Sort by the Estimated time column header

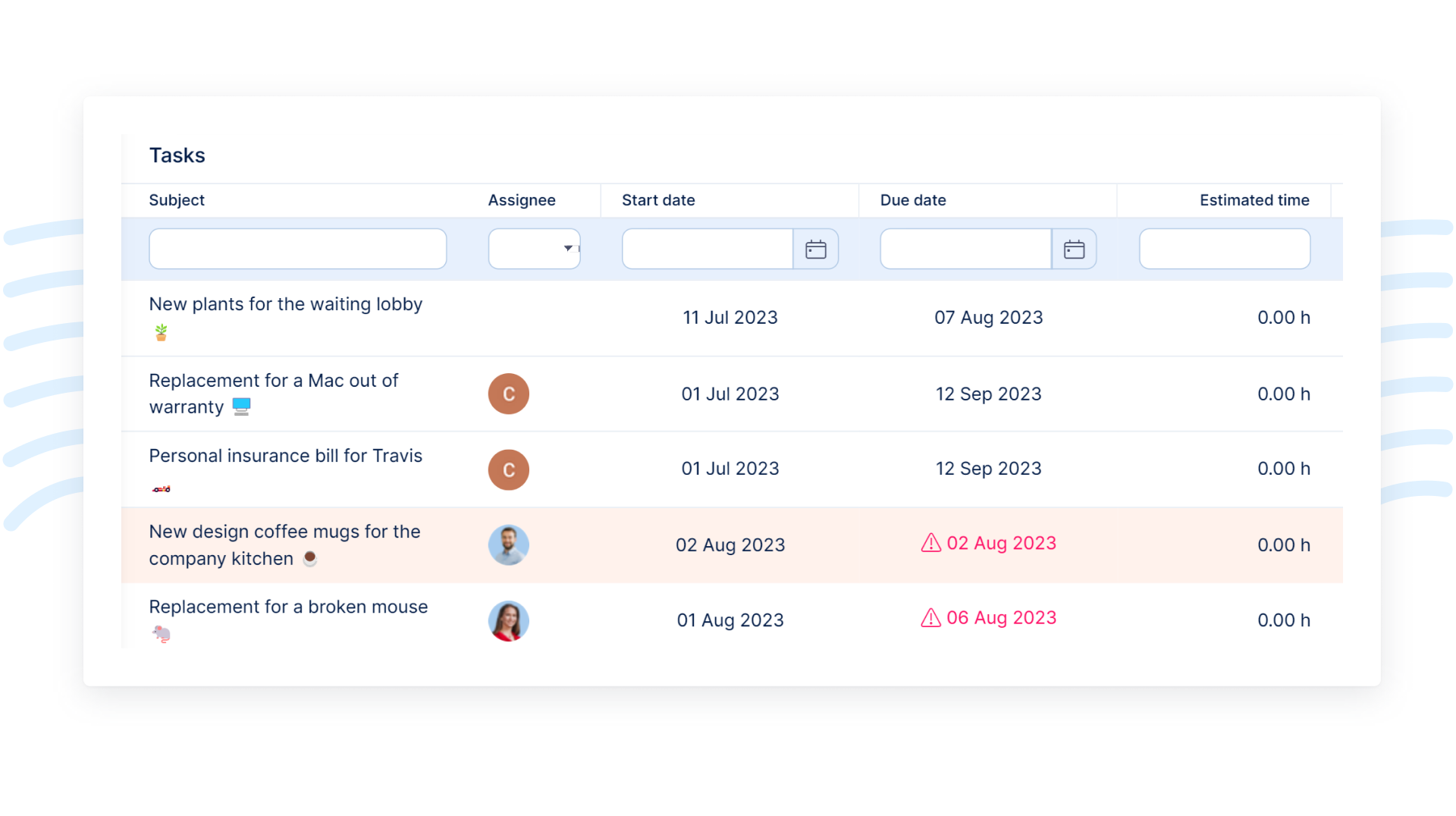pos(1254,200)
